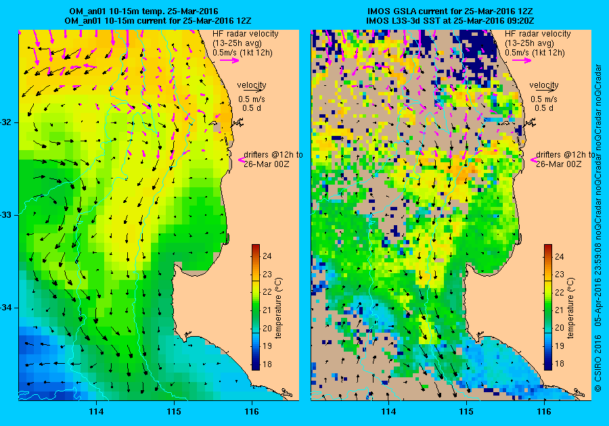Click the '19' tick on right temperature scale
Viewport: 609px width, 426px height.
click(560, 346)
